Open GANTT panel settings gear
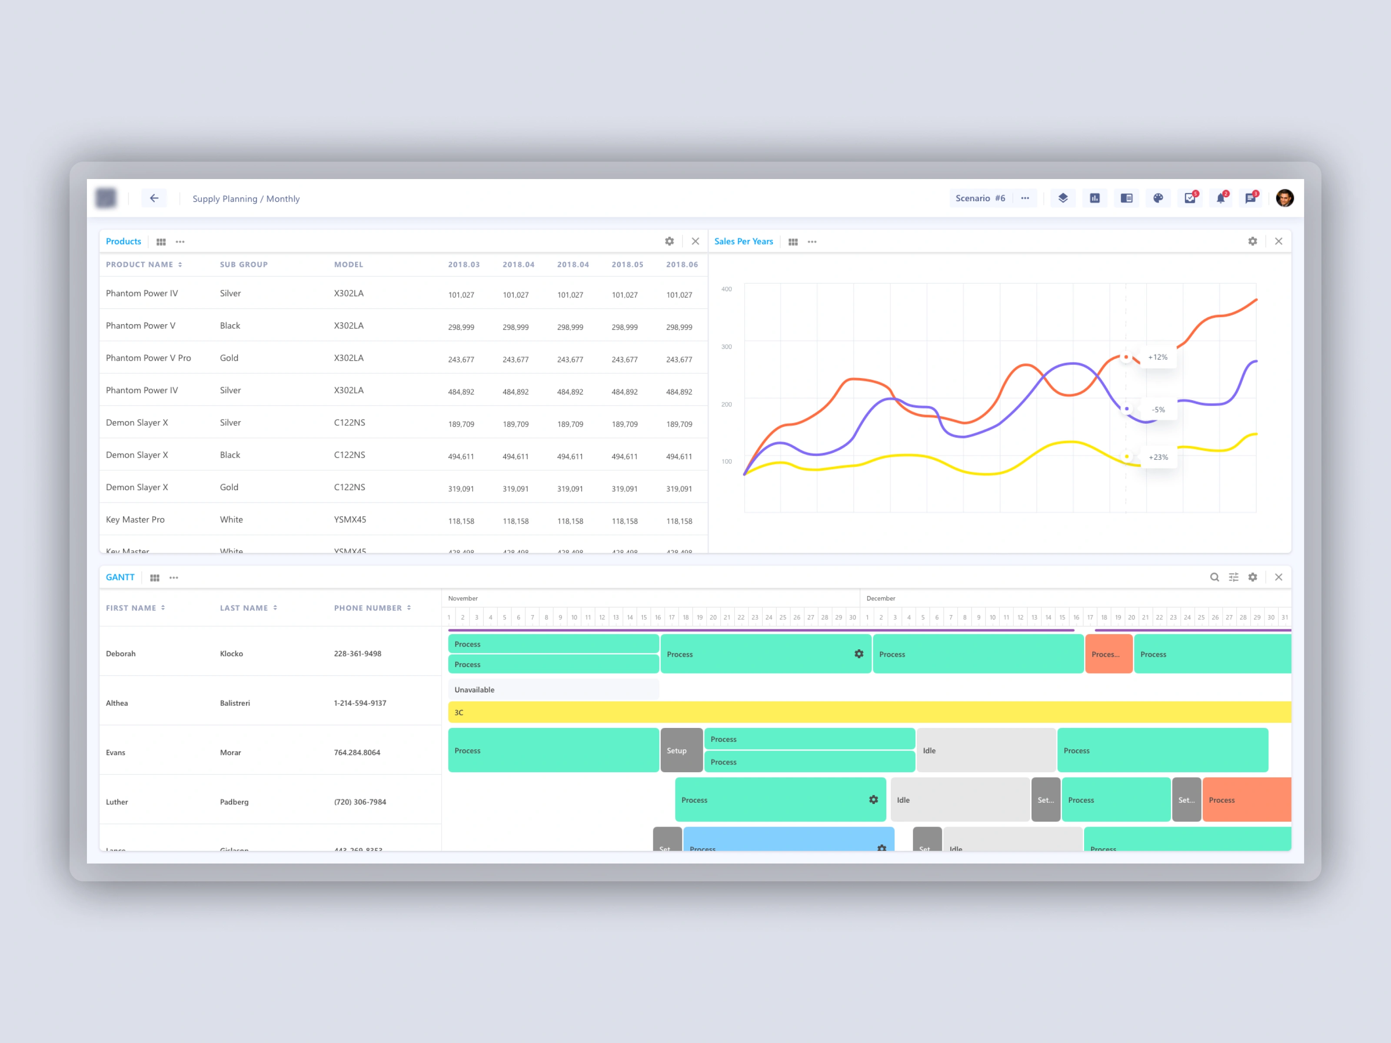Screen dimensions: 1391x1043 click(x=1253, y=577)
